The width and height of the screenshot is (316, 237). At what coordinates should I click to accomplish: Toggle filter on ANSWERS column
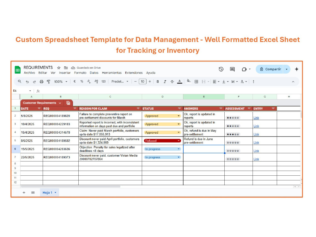(221, 108)
